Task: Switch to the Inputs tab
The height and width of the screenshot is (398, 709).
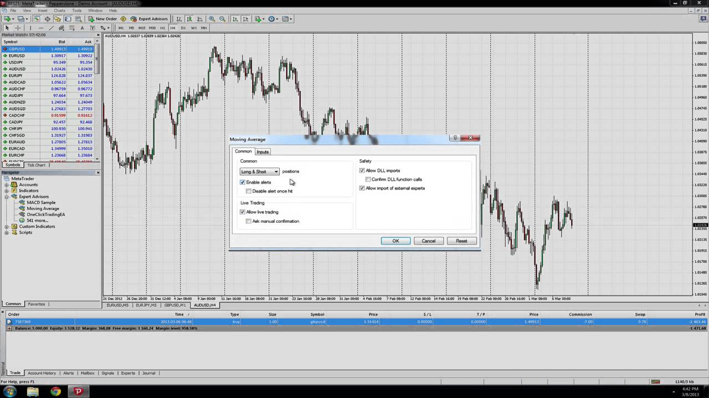Action: coord(263,152)
